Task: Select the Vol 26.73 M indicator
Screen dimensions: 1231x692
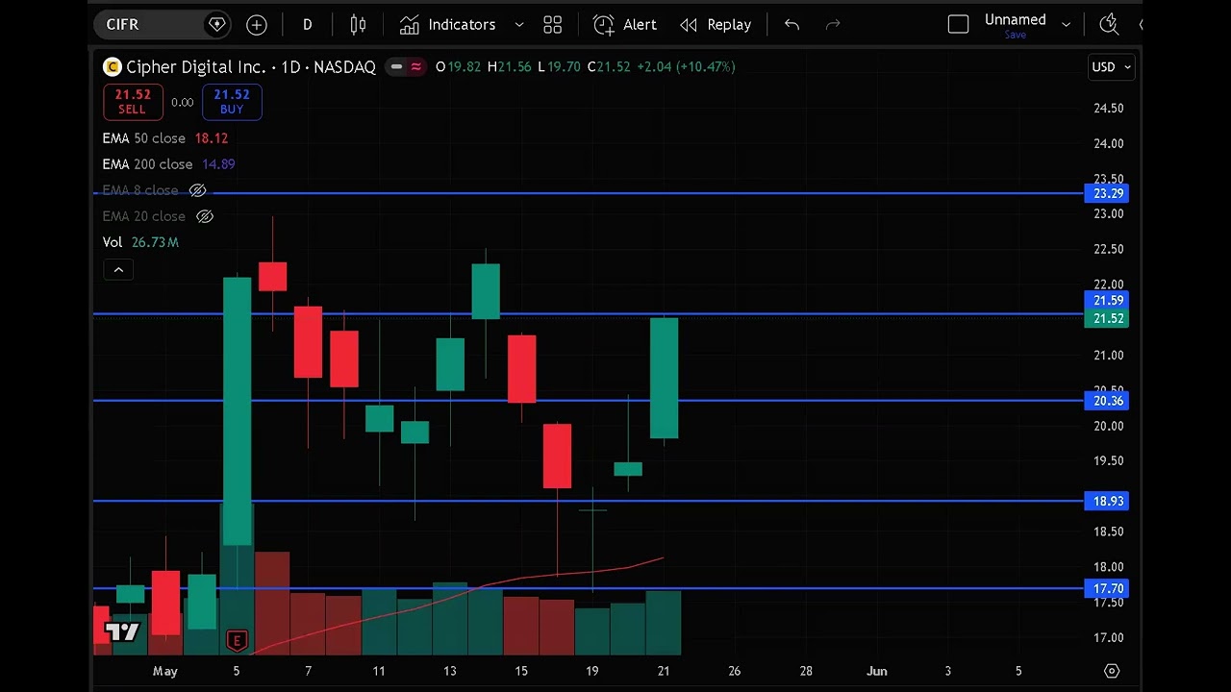Action: pyautogui.click(x=140, y=242)
